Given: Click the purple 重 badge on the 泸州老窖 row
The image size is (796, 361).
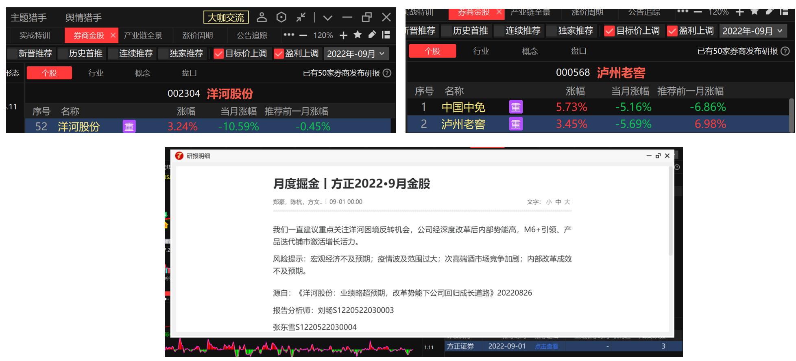Looking at the screenshot, I should pos(516,124).
